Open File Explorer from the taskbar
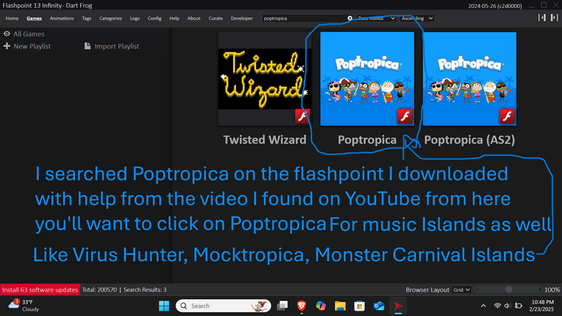 pos(340,306)
